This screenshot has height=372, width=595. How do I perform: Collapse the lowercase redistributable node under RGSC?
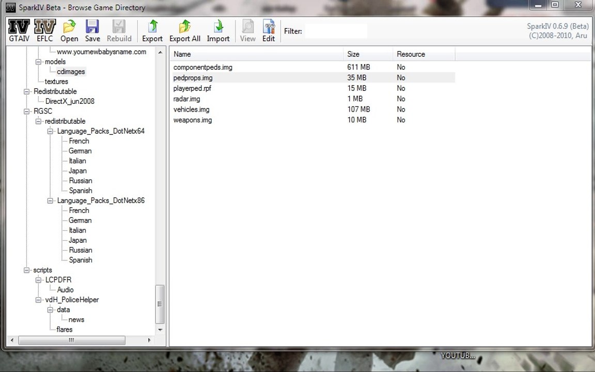coord(38,121)
